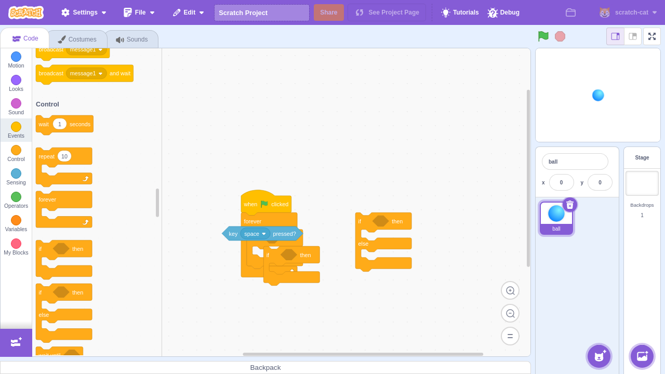Click the project title field

(262, 12)
